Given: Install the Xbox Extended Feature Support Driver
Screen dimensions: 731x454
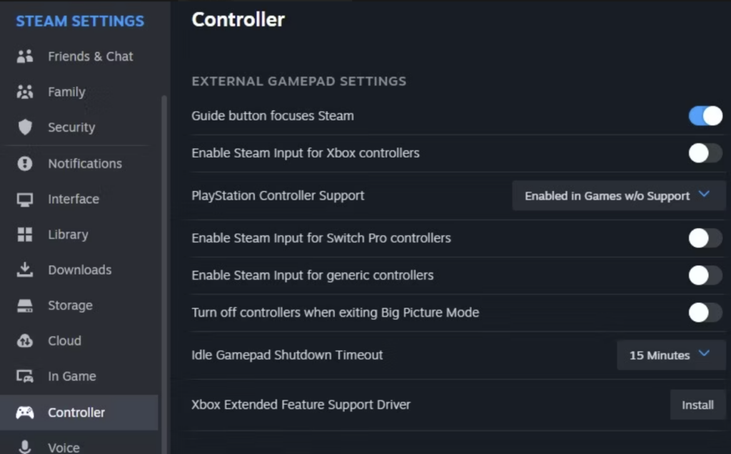Looking at the screenshot, I should tap(697, 405).
